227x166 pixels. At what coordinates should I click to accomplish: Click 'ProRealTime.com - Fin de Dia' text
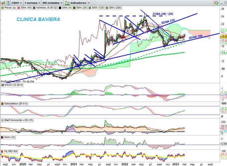pos(17,81)
